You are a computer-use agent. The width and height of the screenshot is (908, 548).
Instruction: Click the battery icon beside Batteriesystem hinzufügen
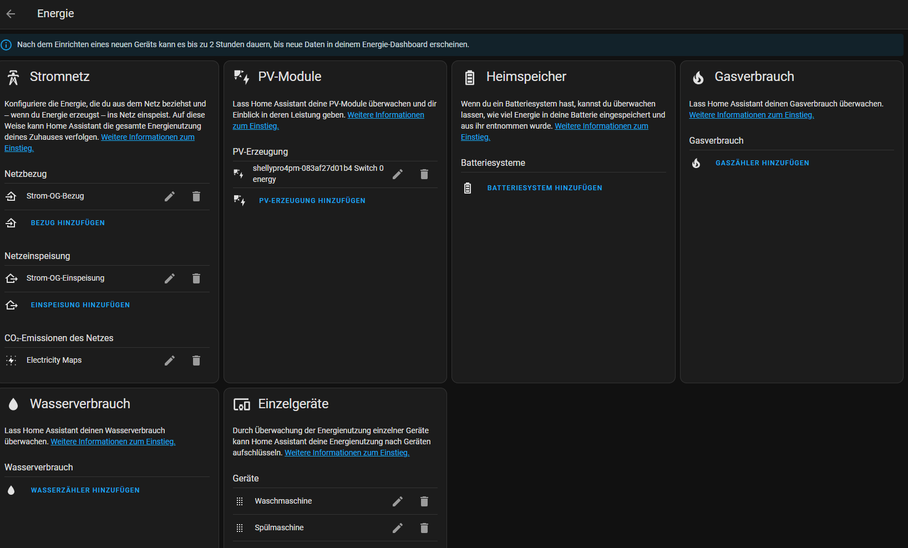468,187
